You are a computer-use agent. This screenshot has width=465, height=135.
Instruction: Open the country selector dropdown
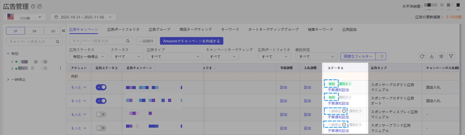(x=24, y=17)
